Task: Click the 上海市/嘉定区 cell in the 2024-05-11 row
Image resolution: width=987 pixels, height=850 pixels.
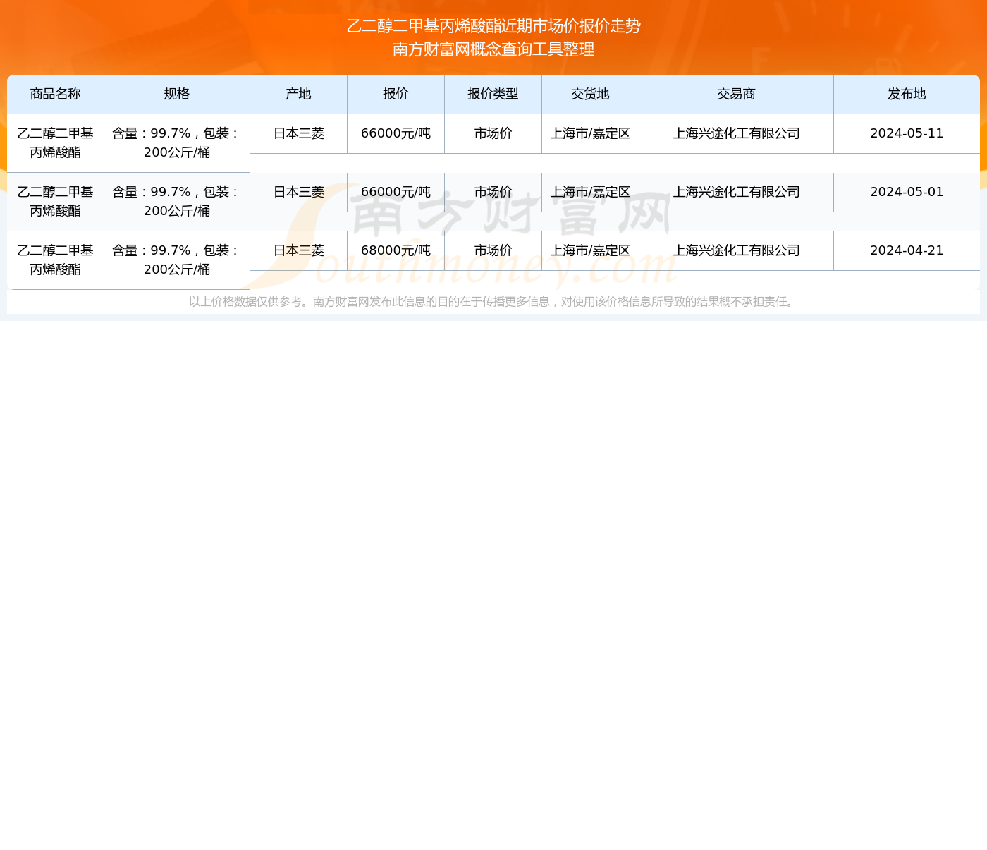Action: click(590, 133)
